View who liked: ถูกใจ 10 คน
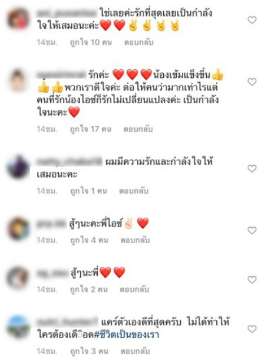The image size is (271, 360). tap(91, 42)
